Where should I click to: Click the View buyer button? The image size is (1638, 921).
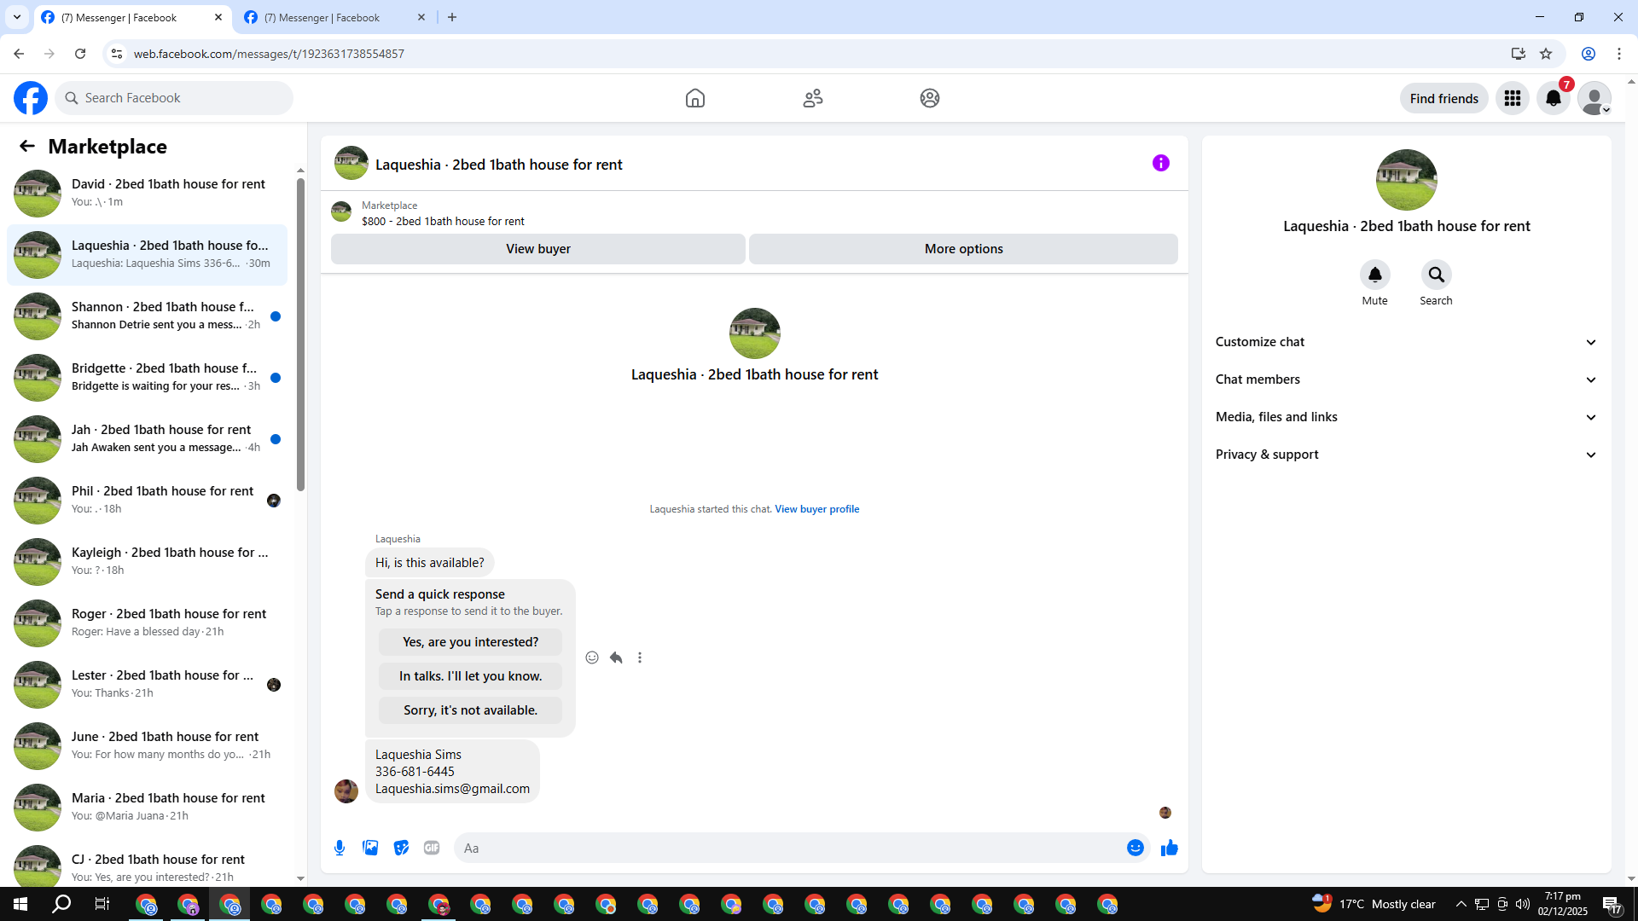pos(537,249)
